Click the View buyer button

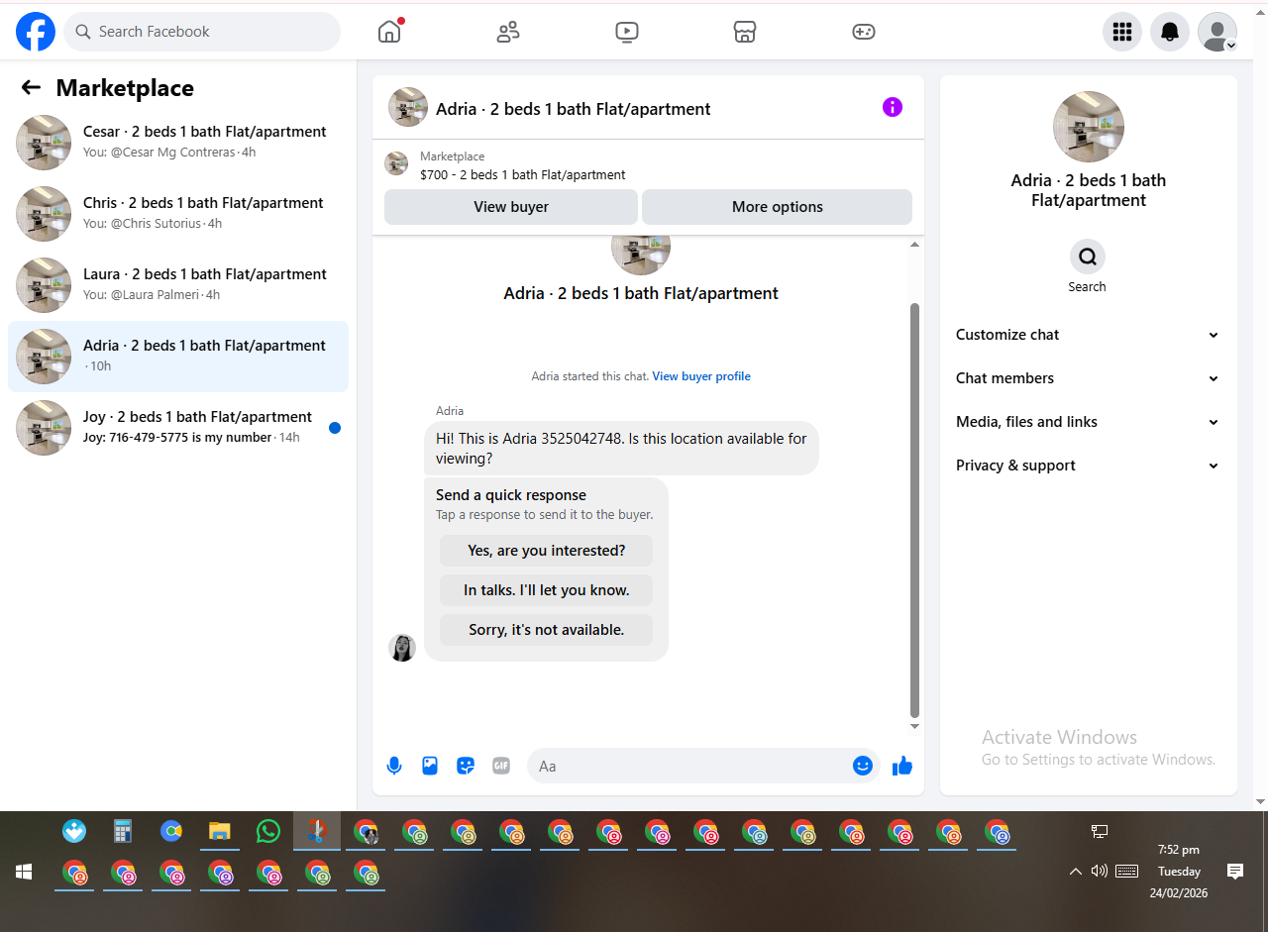click(x=511, y=207)
